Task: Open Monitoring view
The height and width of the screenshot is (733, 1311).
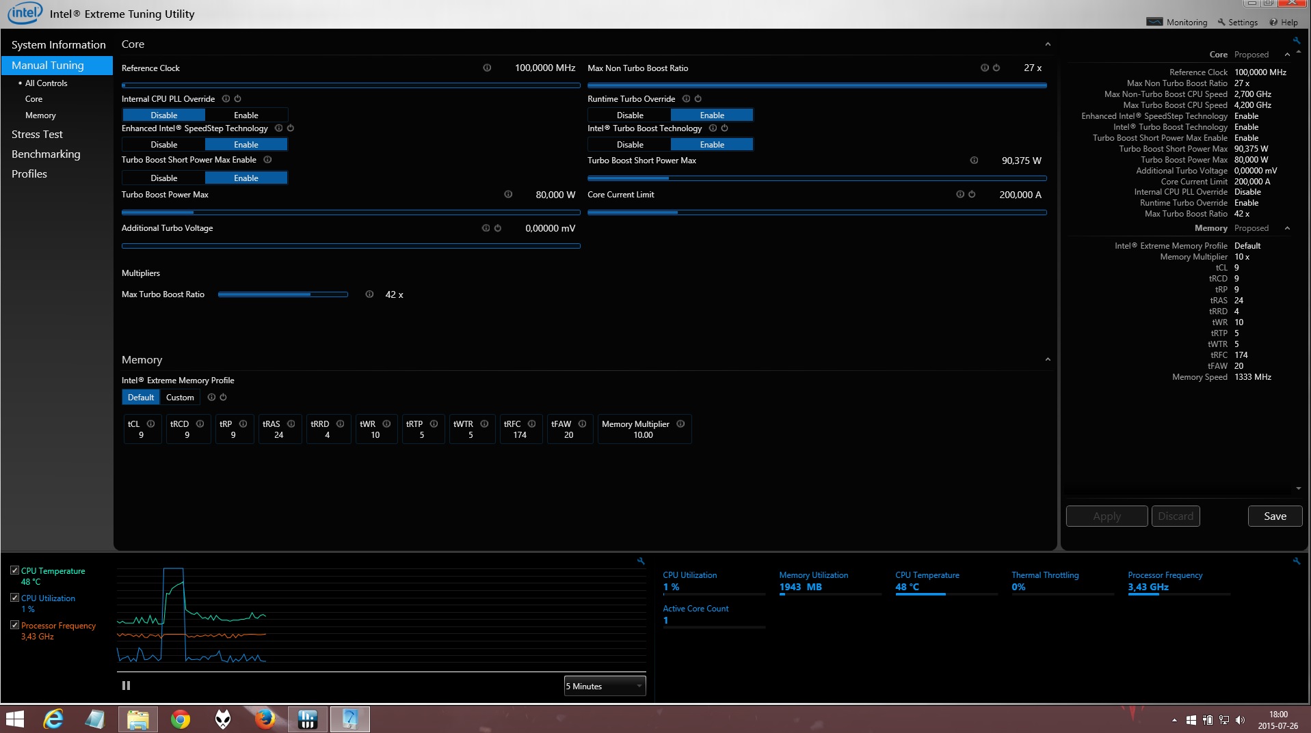Action: (x=1177, y=22)
